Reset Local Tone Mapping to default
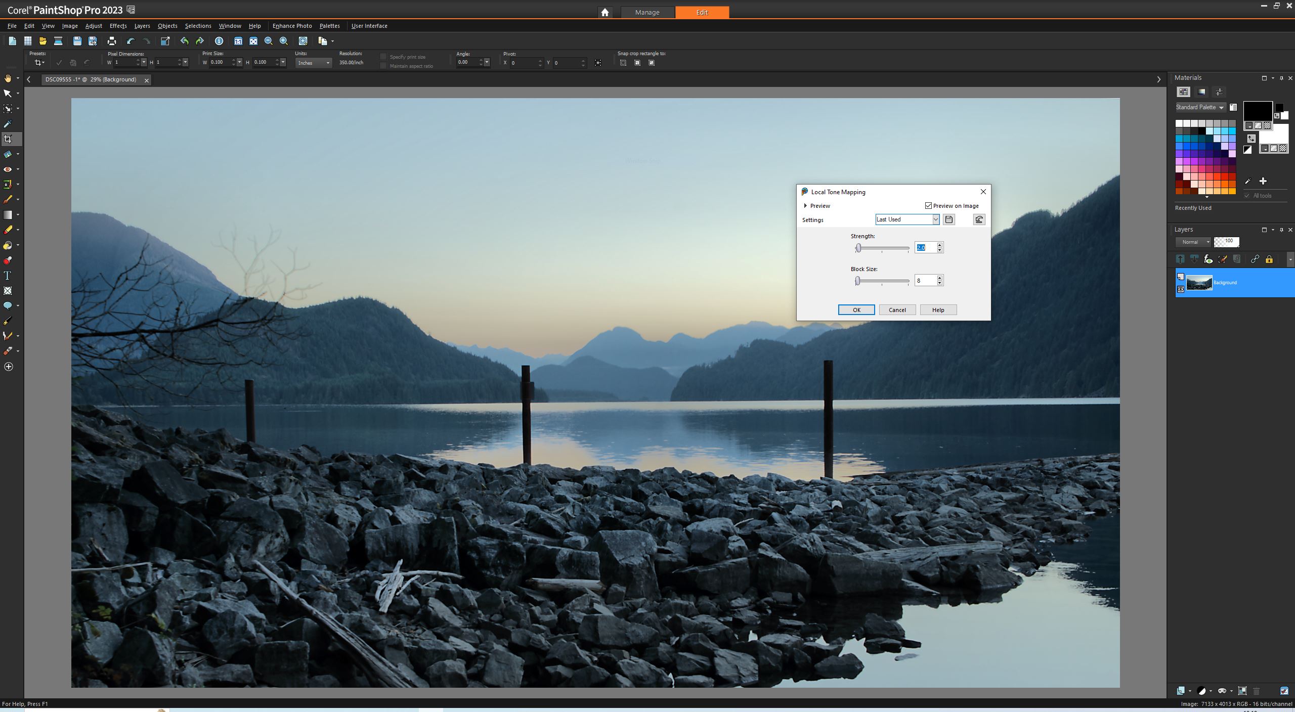 click(979, 219)
